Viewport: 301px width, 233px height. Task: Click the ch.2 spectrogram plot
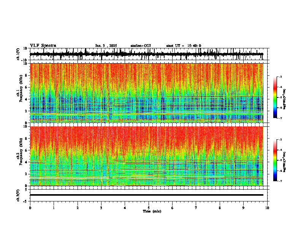pyautogui.click(x=147, y=156)
